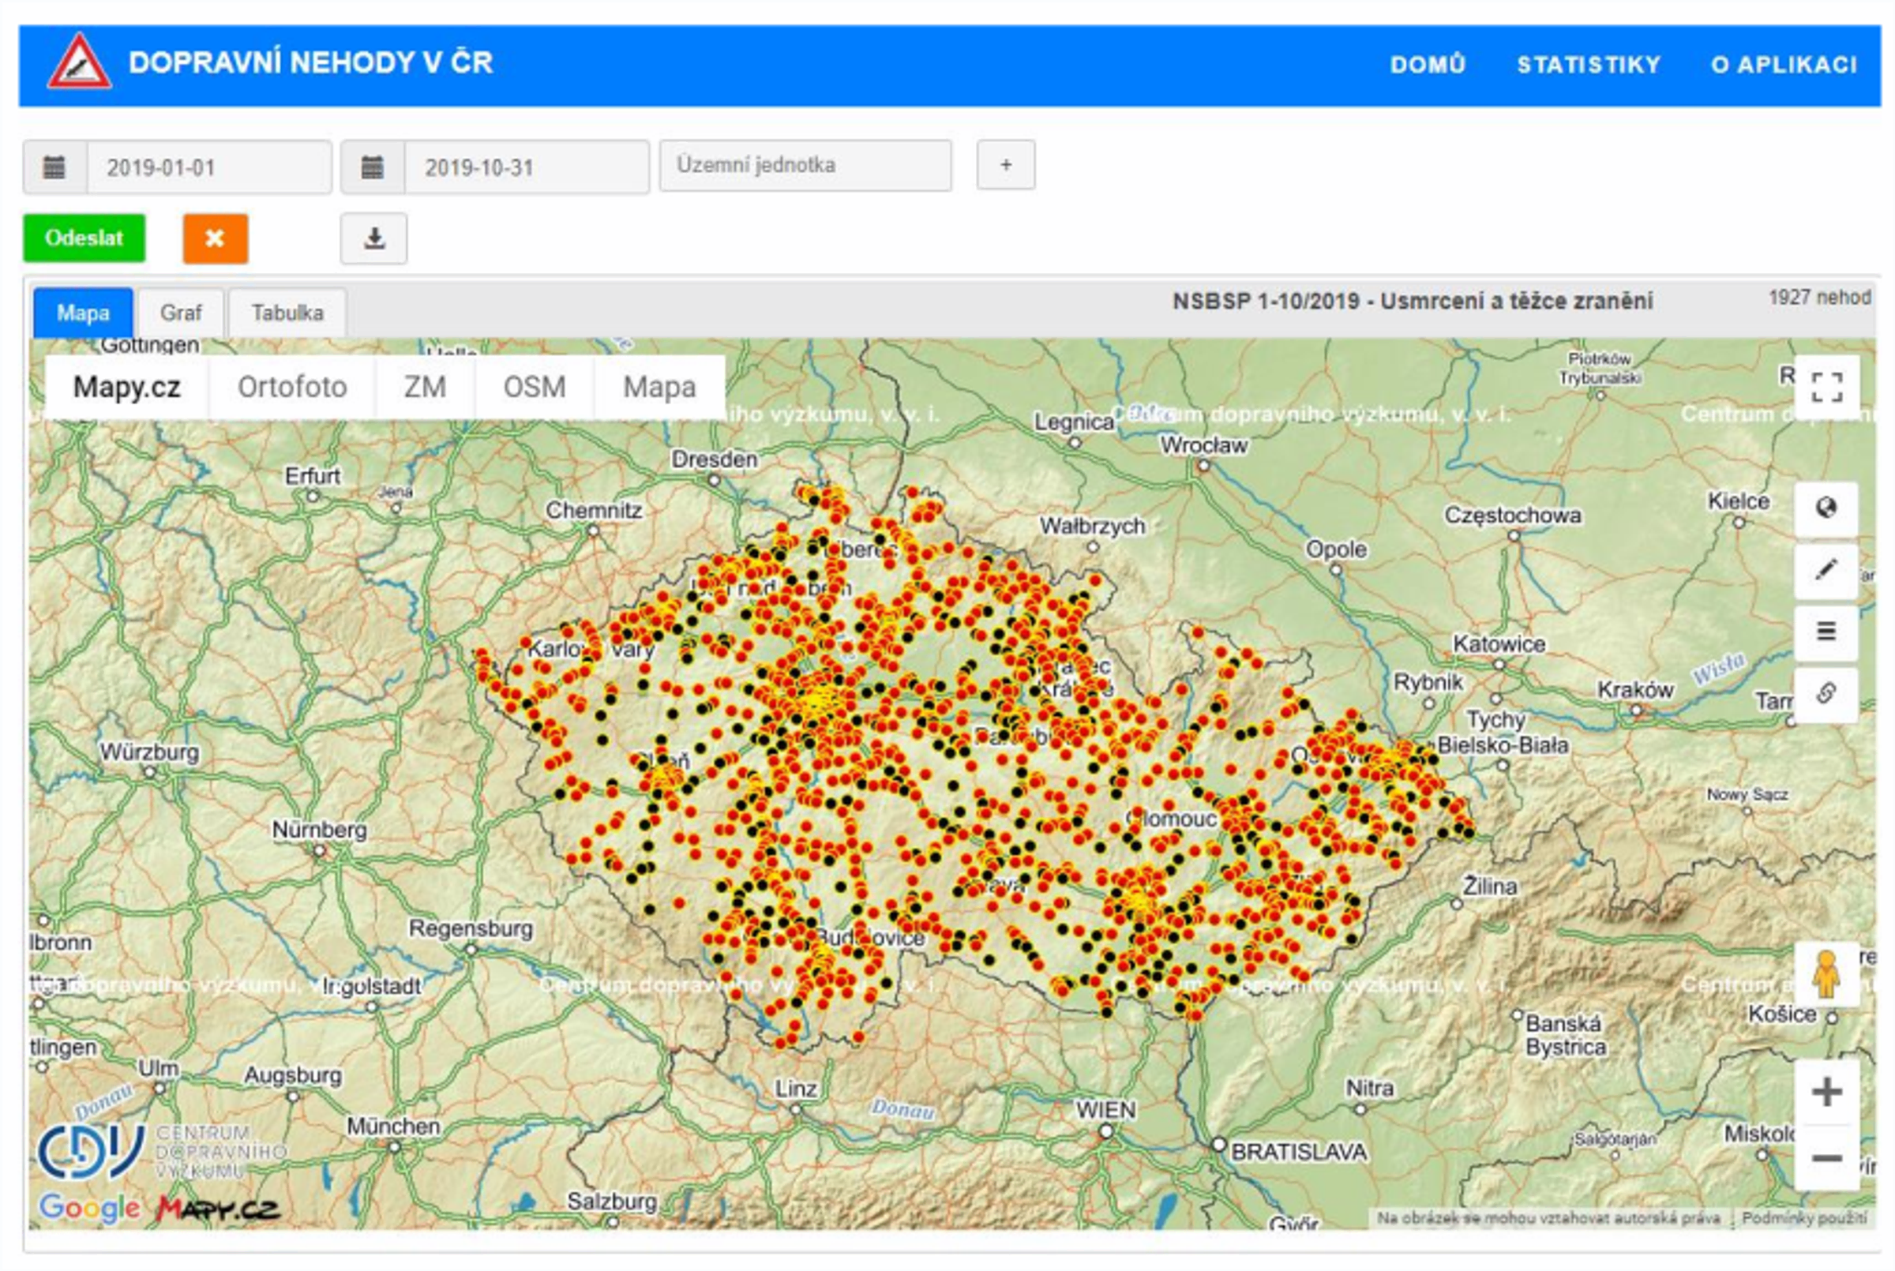
Task: Switch to the Graf tab
Action: point(181,313)
